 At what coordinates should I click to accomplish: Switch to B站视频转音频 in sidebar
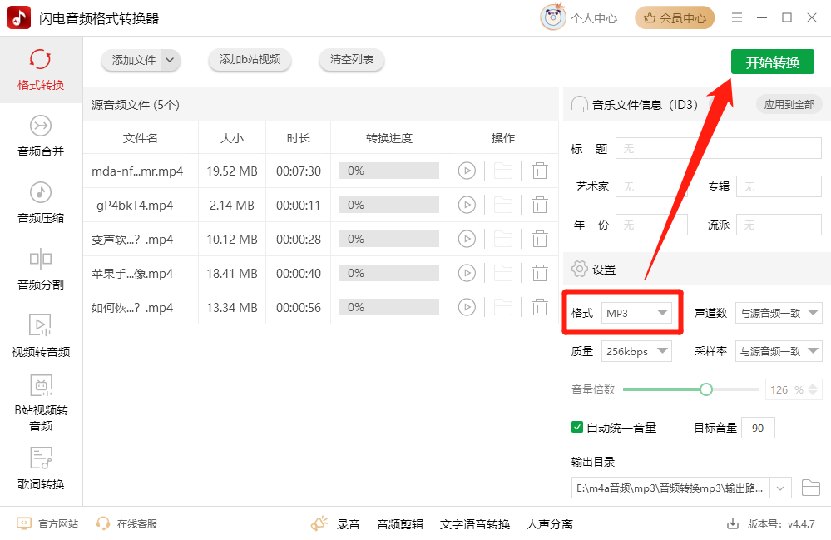tap(41, 404)
